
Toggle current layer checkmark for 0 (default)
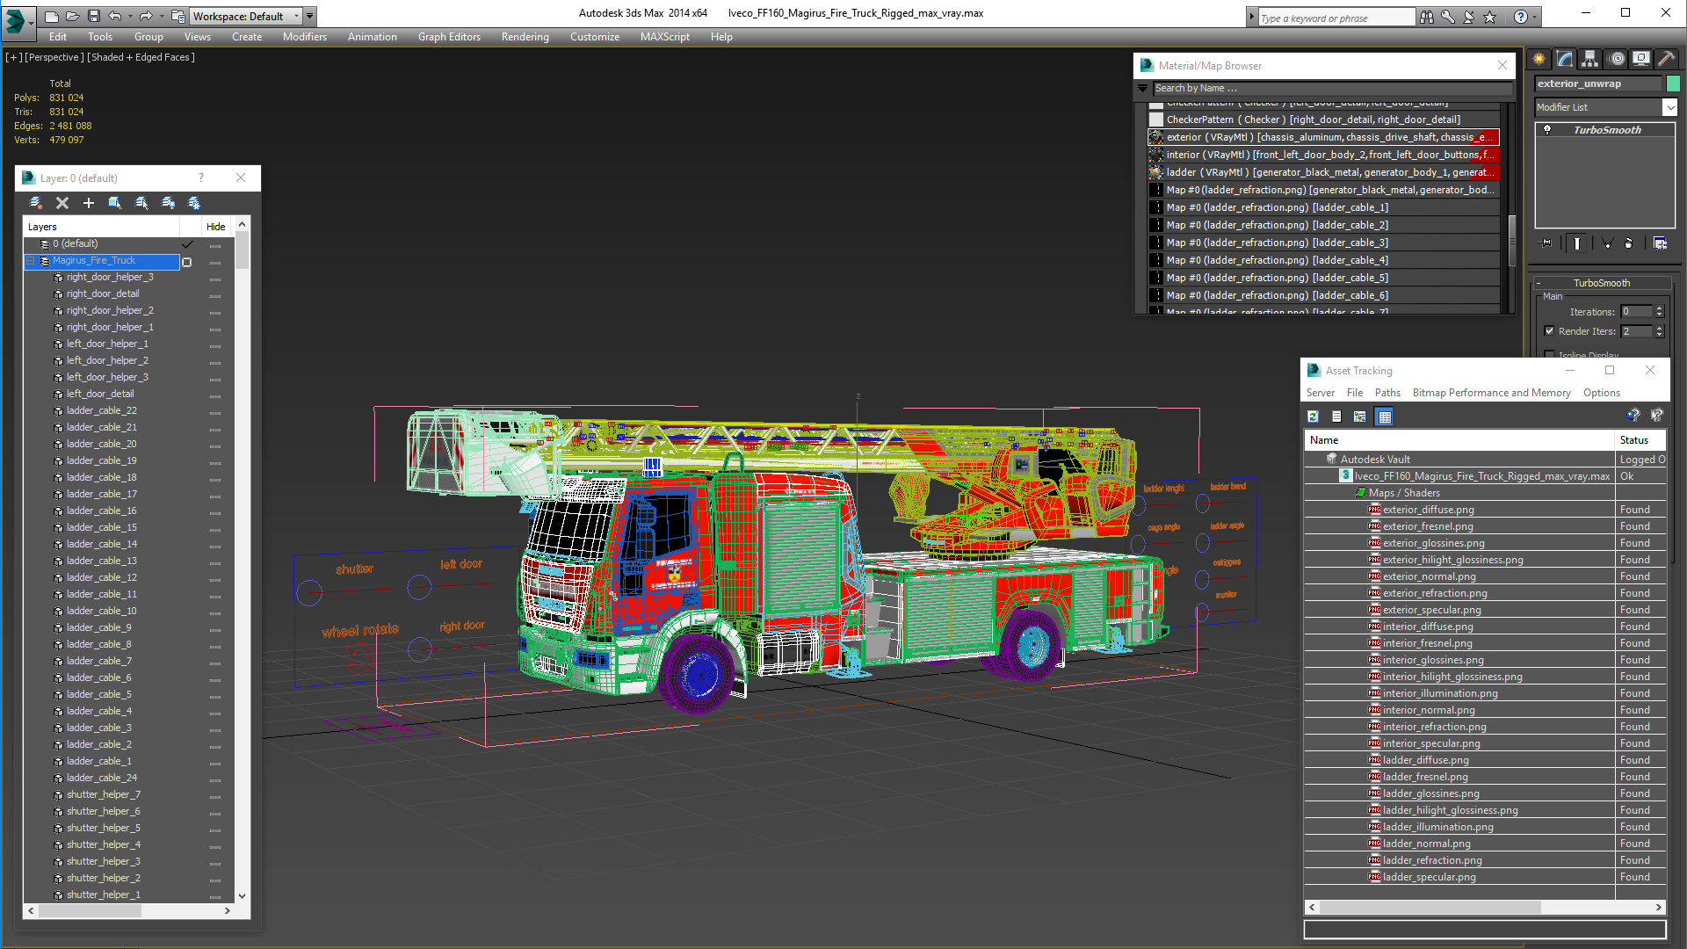[187, 244]
